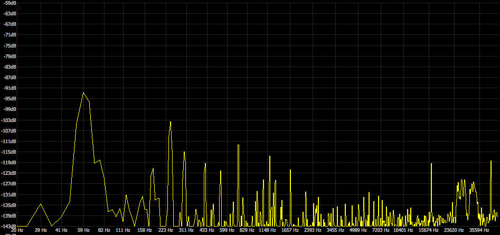Image resolution: width=500 pixels, height=235 pixels.
Task: Select the 4989 Hz frequency label
Action: (x=358, y=230)
